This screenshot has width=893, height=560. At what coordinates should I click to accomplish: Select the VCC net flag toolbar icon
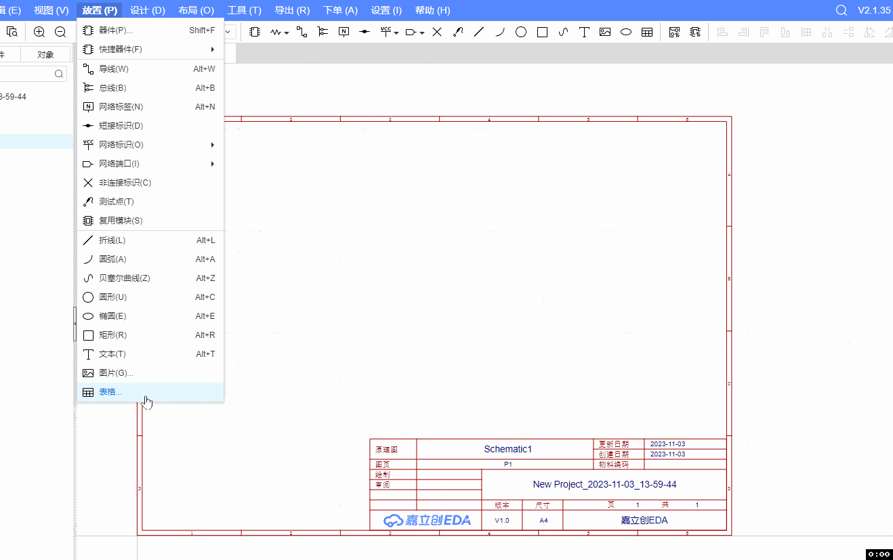click(x=386, y=32)
